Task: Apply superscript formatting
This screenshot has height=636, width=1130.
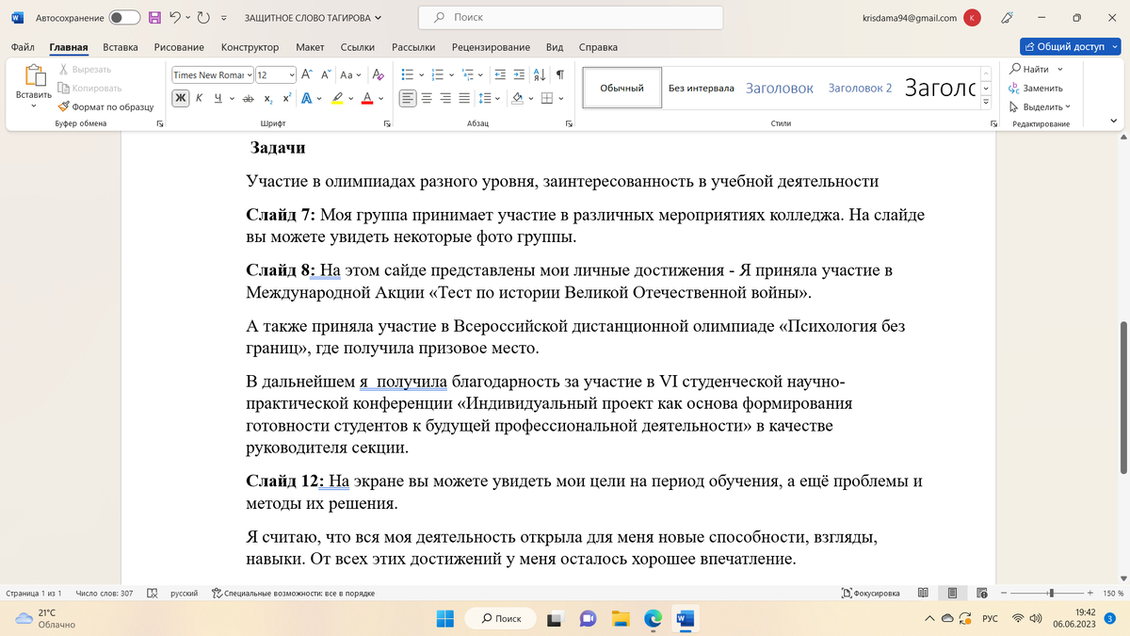Action: 286,98
